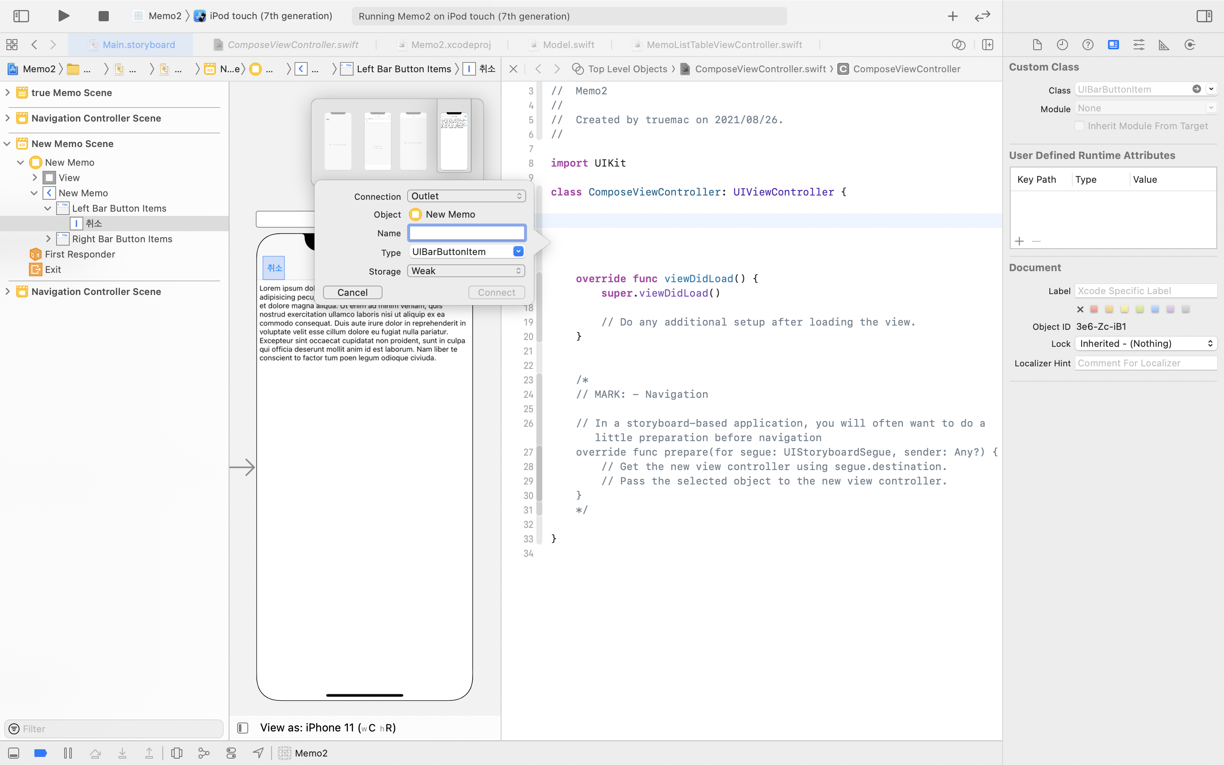Image resolution: width=1224 pixels, height=765 pixels.
Task: Open the Attributes inspector icon
Action: pos(1139,45)
